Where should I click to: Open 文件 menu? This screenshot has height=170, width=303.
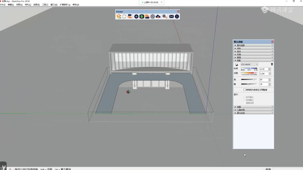(3, 5)
